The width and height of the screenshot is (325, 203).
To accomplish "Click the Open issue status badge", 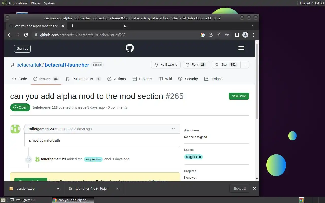I will [20, 107].
